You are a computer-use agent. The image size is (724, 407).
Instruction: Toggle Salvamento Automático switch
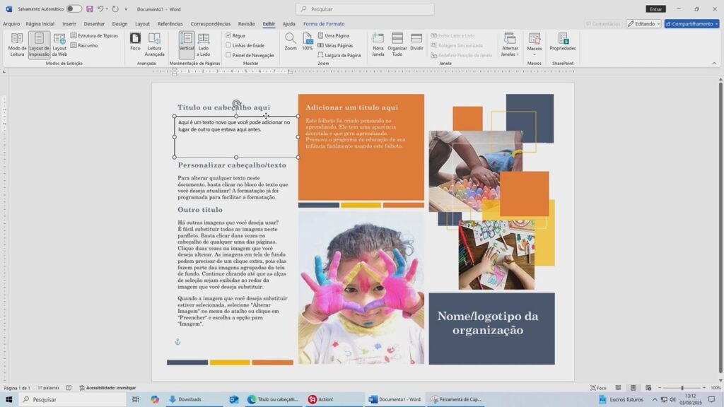pos(74,9)
